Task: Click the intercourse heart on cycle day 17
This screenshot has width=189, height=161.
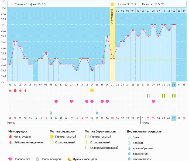Action: click(92, 101)
